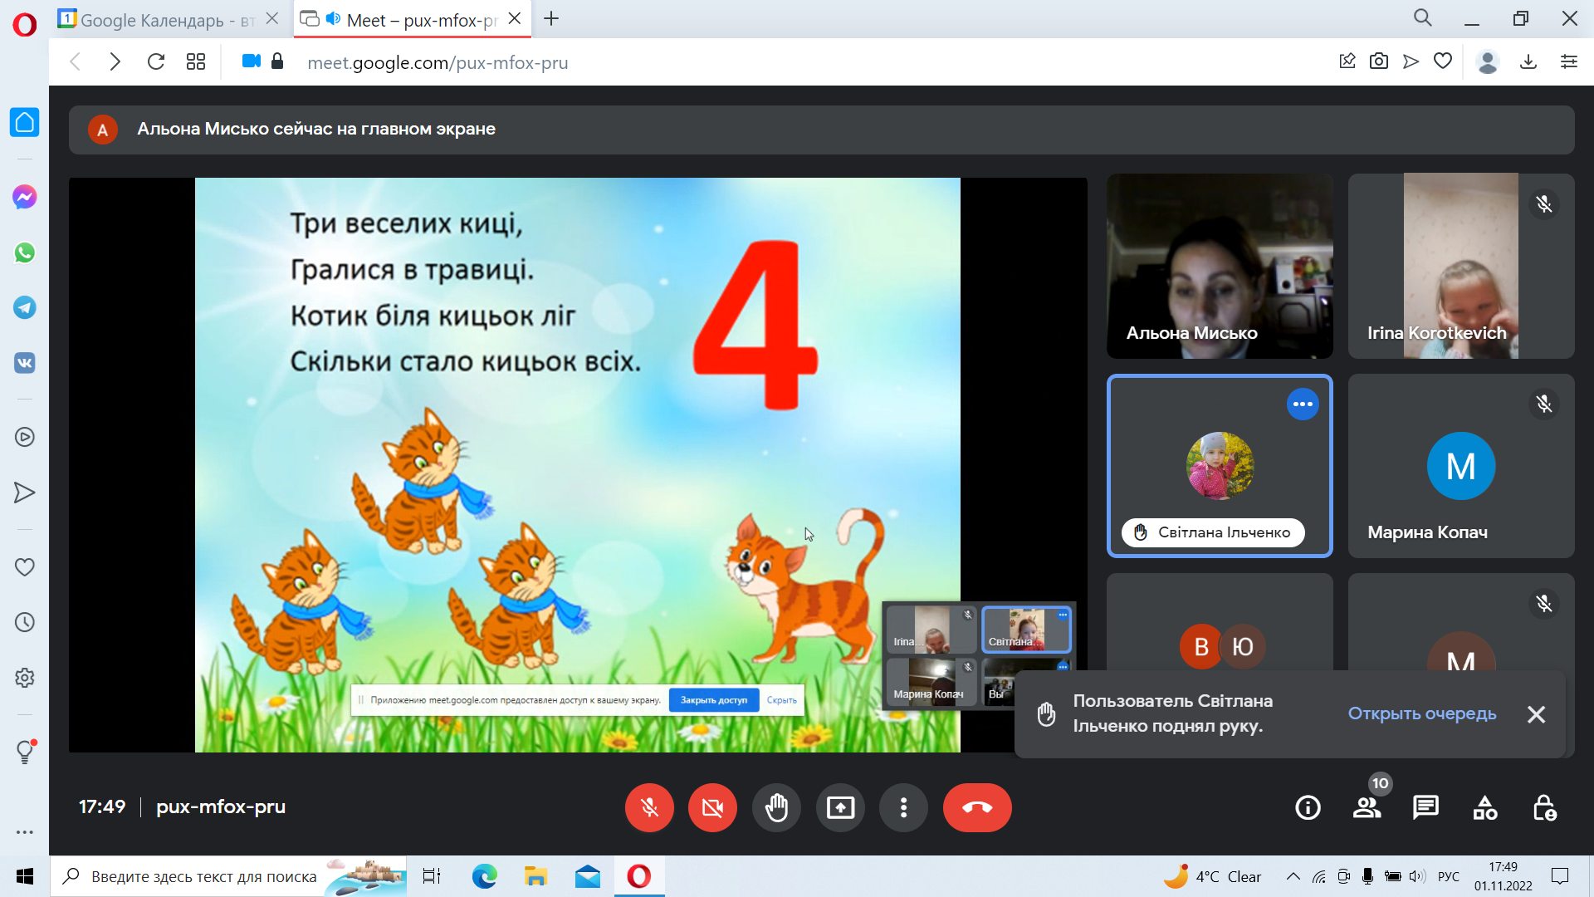Dismiss the raised hand notification
The image size is (1594, 897).
[x=1536, y=714]
